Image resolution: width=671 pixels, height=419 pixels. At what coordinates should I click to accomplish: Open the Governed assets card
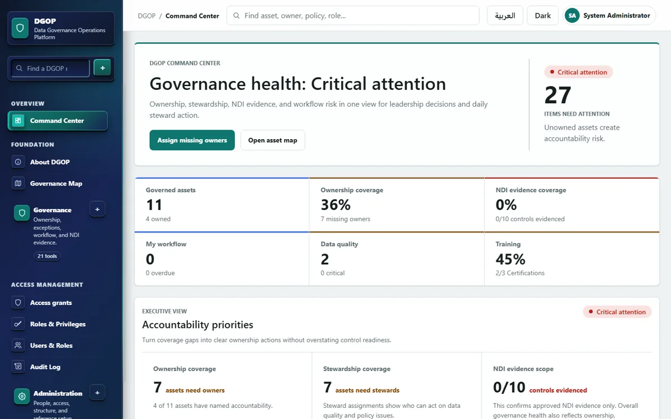(x=222, y=204)
